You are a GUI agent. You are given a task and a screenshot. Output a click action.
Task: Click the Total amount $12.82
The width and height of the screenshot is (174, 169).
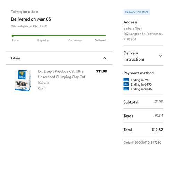tap(157, 130)
